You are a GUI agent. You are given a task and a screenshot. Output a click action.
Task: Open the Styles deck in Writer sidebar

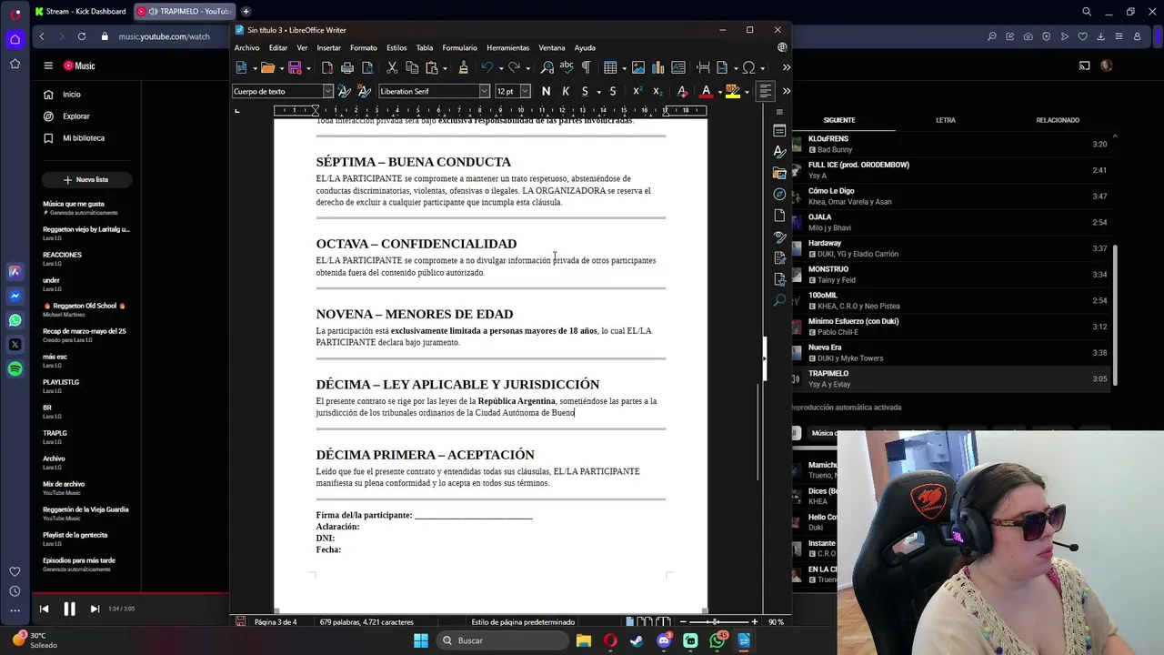pyautogui.click(x=779, y=151)
